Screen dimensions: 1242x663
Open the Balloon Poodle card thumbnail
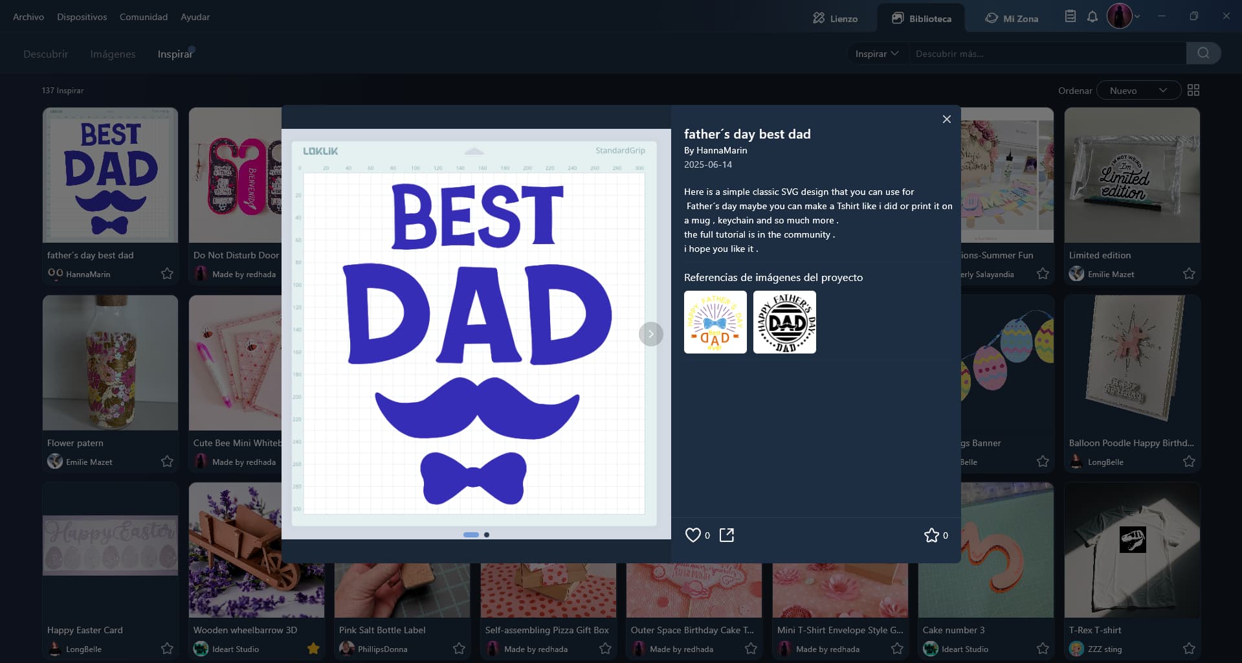point(1132,363)
